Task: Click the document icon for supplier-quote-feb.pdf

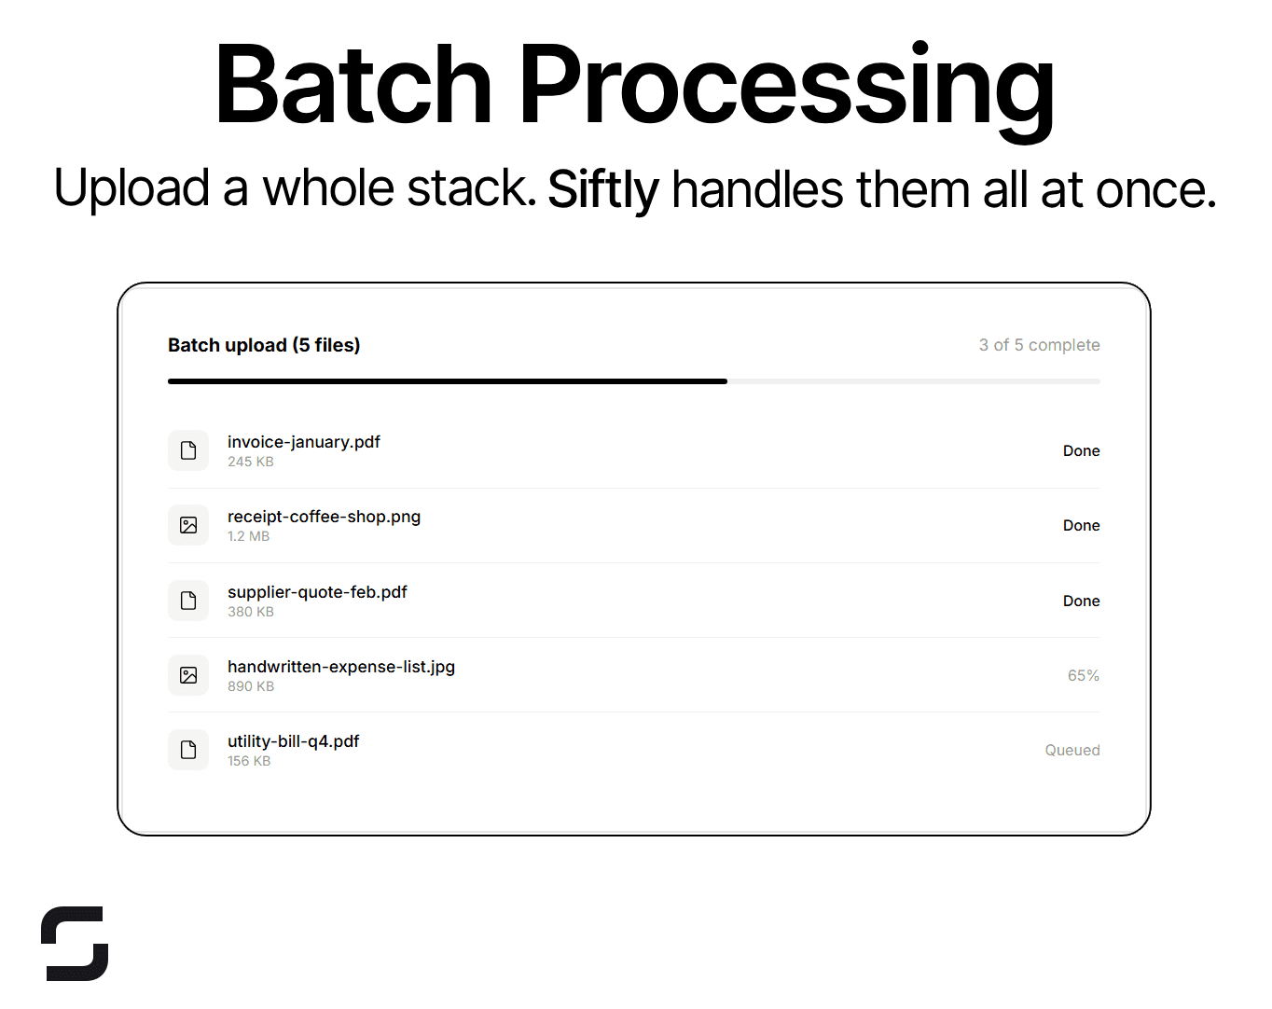Action: (188, 601)
